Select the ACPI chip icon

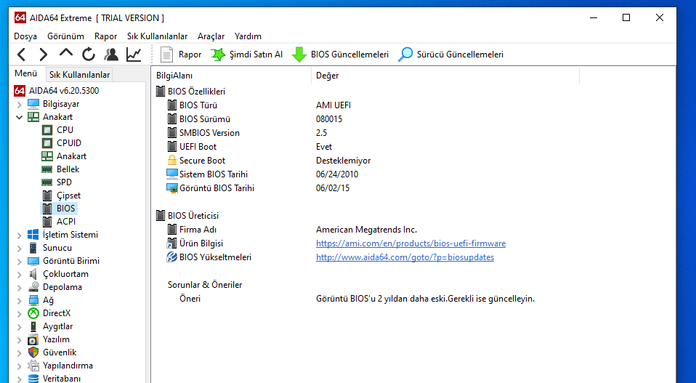point(47,222)
